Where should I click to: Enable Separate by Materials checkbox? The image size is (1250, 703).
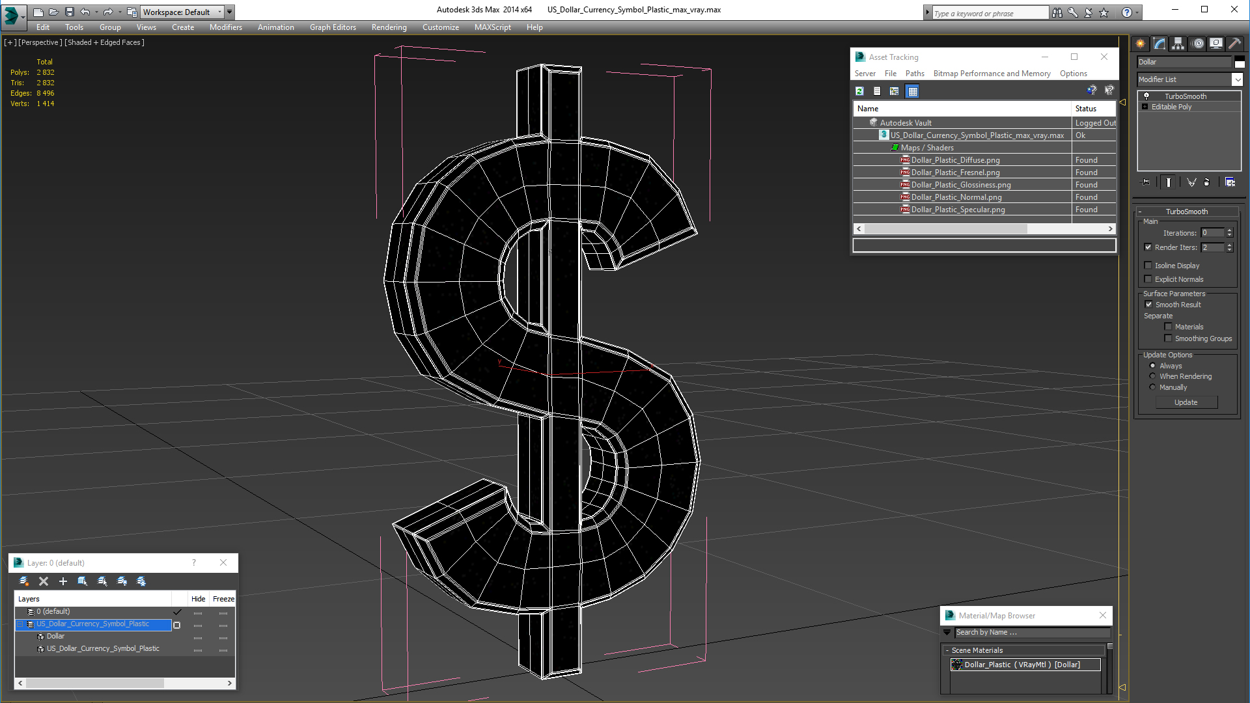tap(1168, 327)
